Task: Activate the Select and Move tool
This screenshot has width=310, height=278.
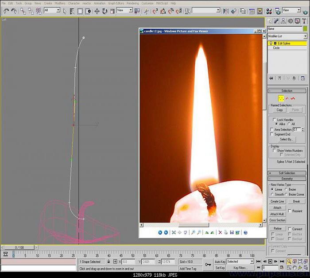Action: point(97,11)
